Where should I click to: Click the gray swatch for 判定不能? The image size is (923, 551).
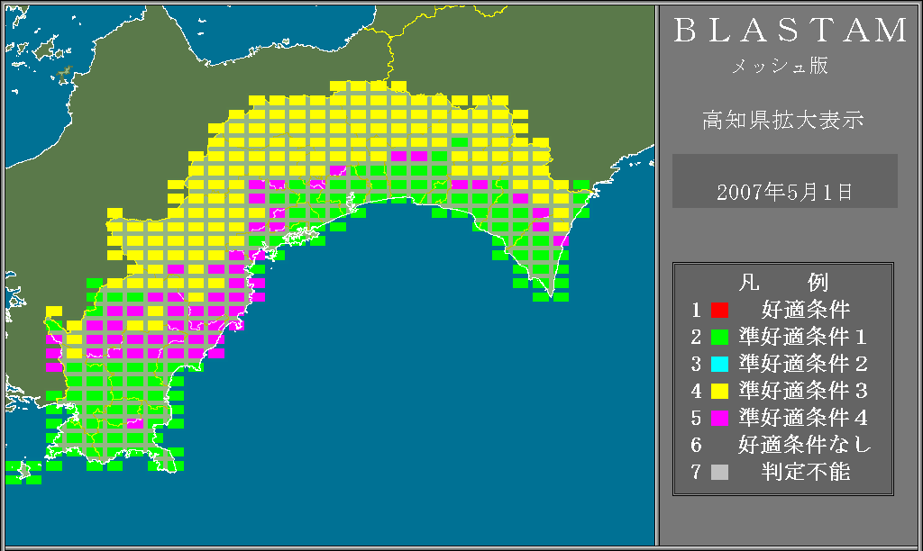[x=719, y=472]
